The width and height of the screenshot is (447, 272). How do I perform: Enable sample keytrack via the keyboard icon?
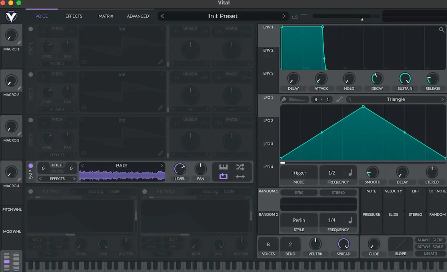click(x=223, y=167)
